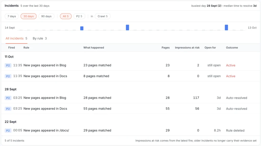
Task: Click the 22 Sept bar in timeline
Action: coord(82,28)
